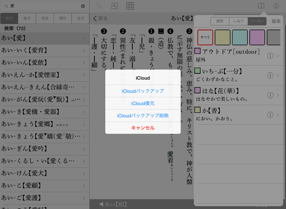The image size is (286, 209).
Task: Filter by the gray marker swatch
Action: click(274, 38)
